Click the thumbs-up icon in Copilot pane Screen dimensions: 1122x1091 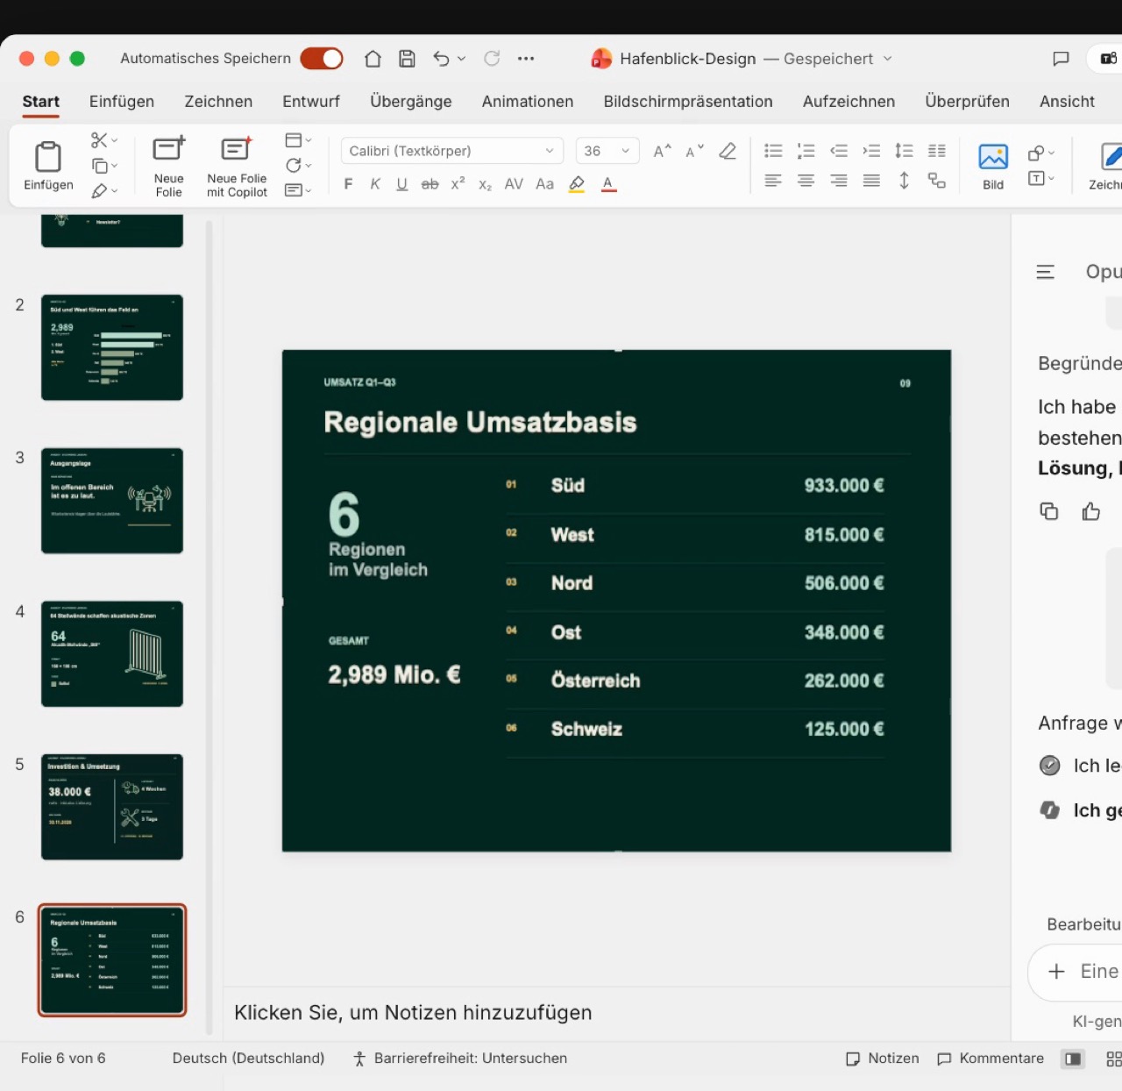pyautogui.click(x=1090, y=511)
